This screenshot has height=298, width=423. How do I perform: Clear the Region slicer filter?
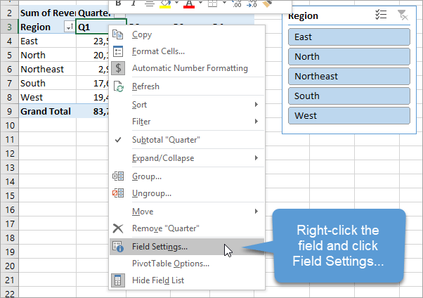402,15
